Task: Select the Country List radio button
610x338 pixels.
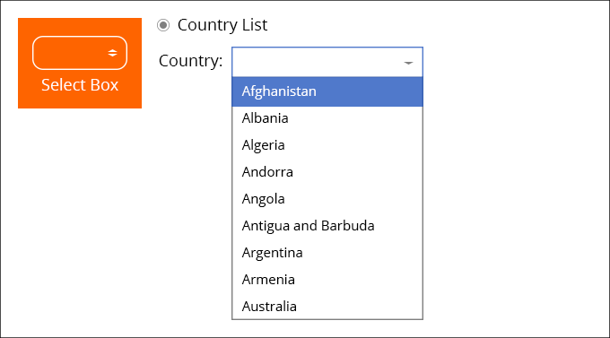Action: coord(163,25)
